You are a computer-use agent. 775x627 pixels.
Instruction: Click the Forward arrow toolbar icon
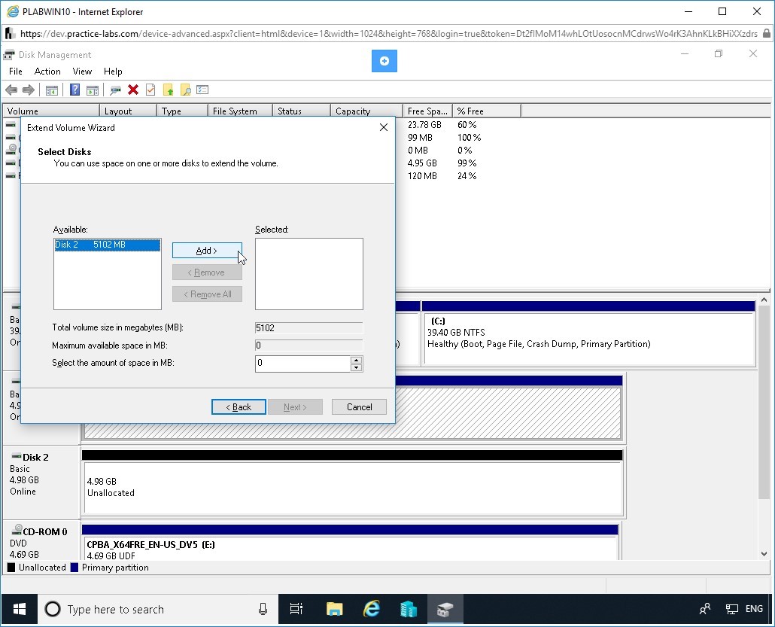29,90
